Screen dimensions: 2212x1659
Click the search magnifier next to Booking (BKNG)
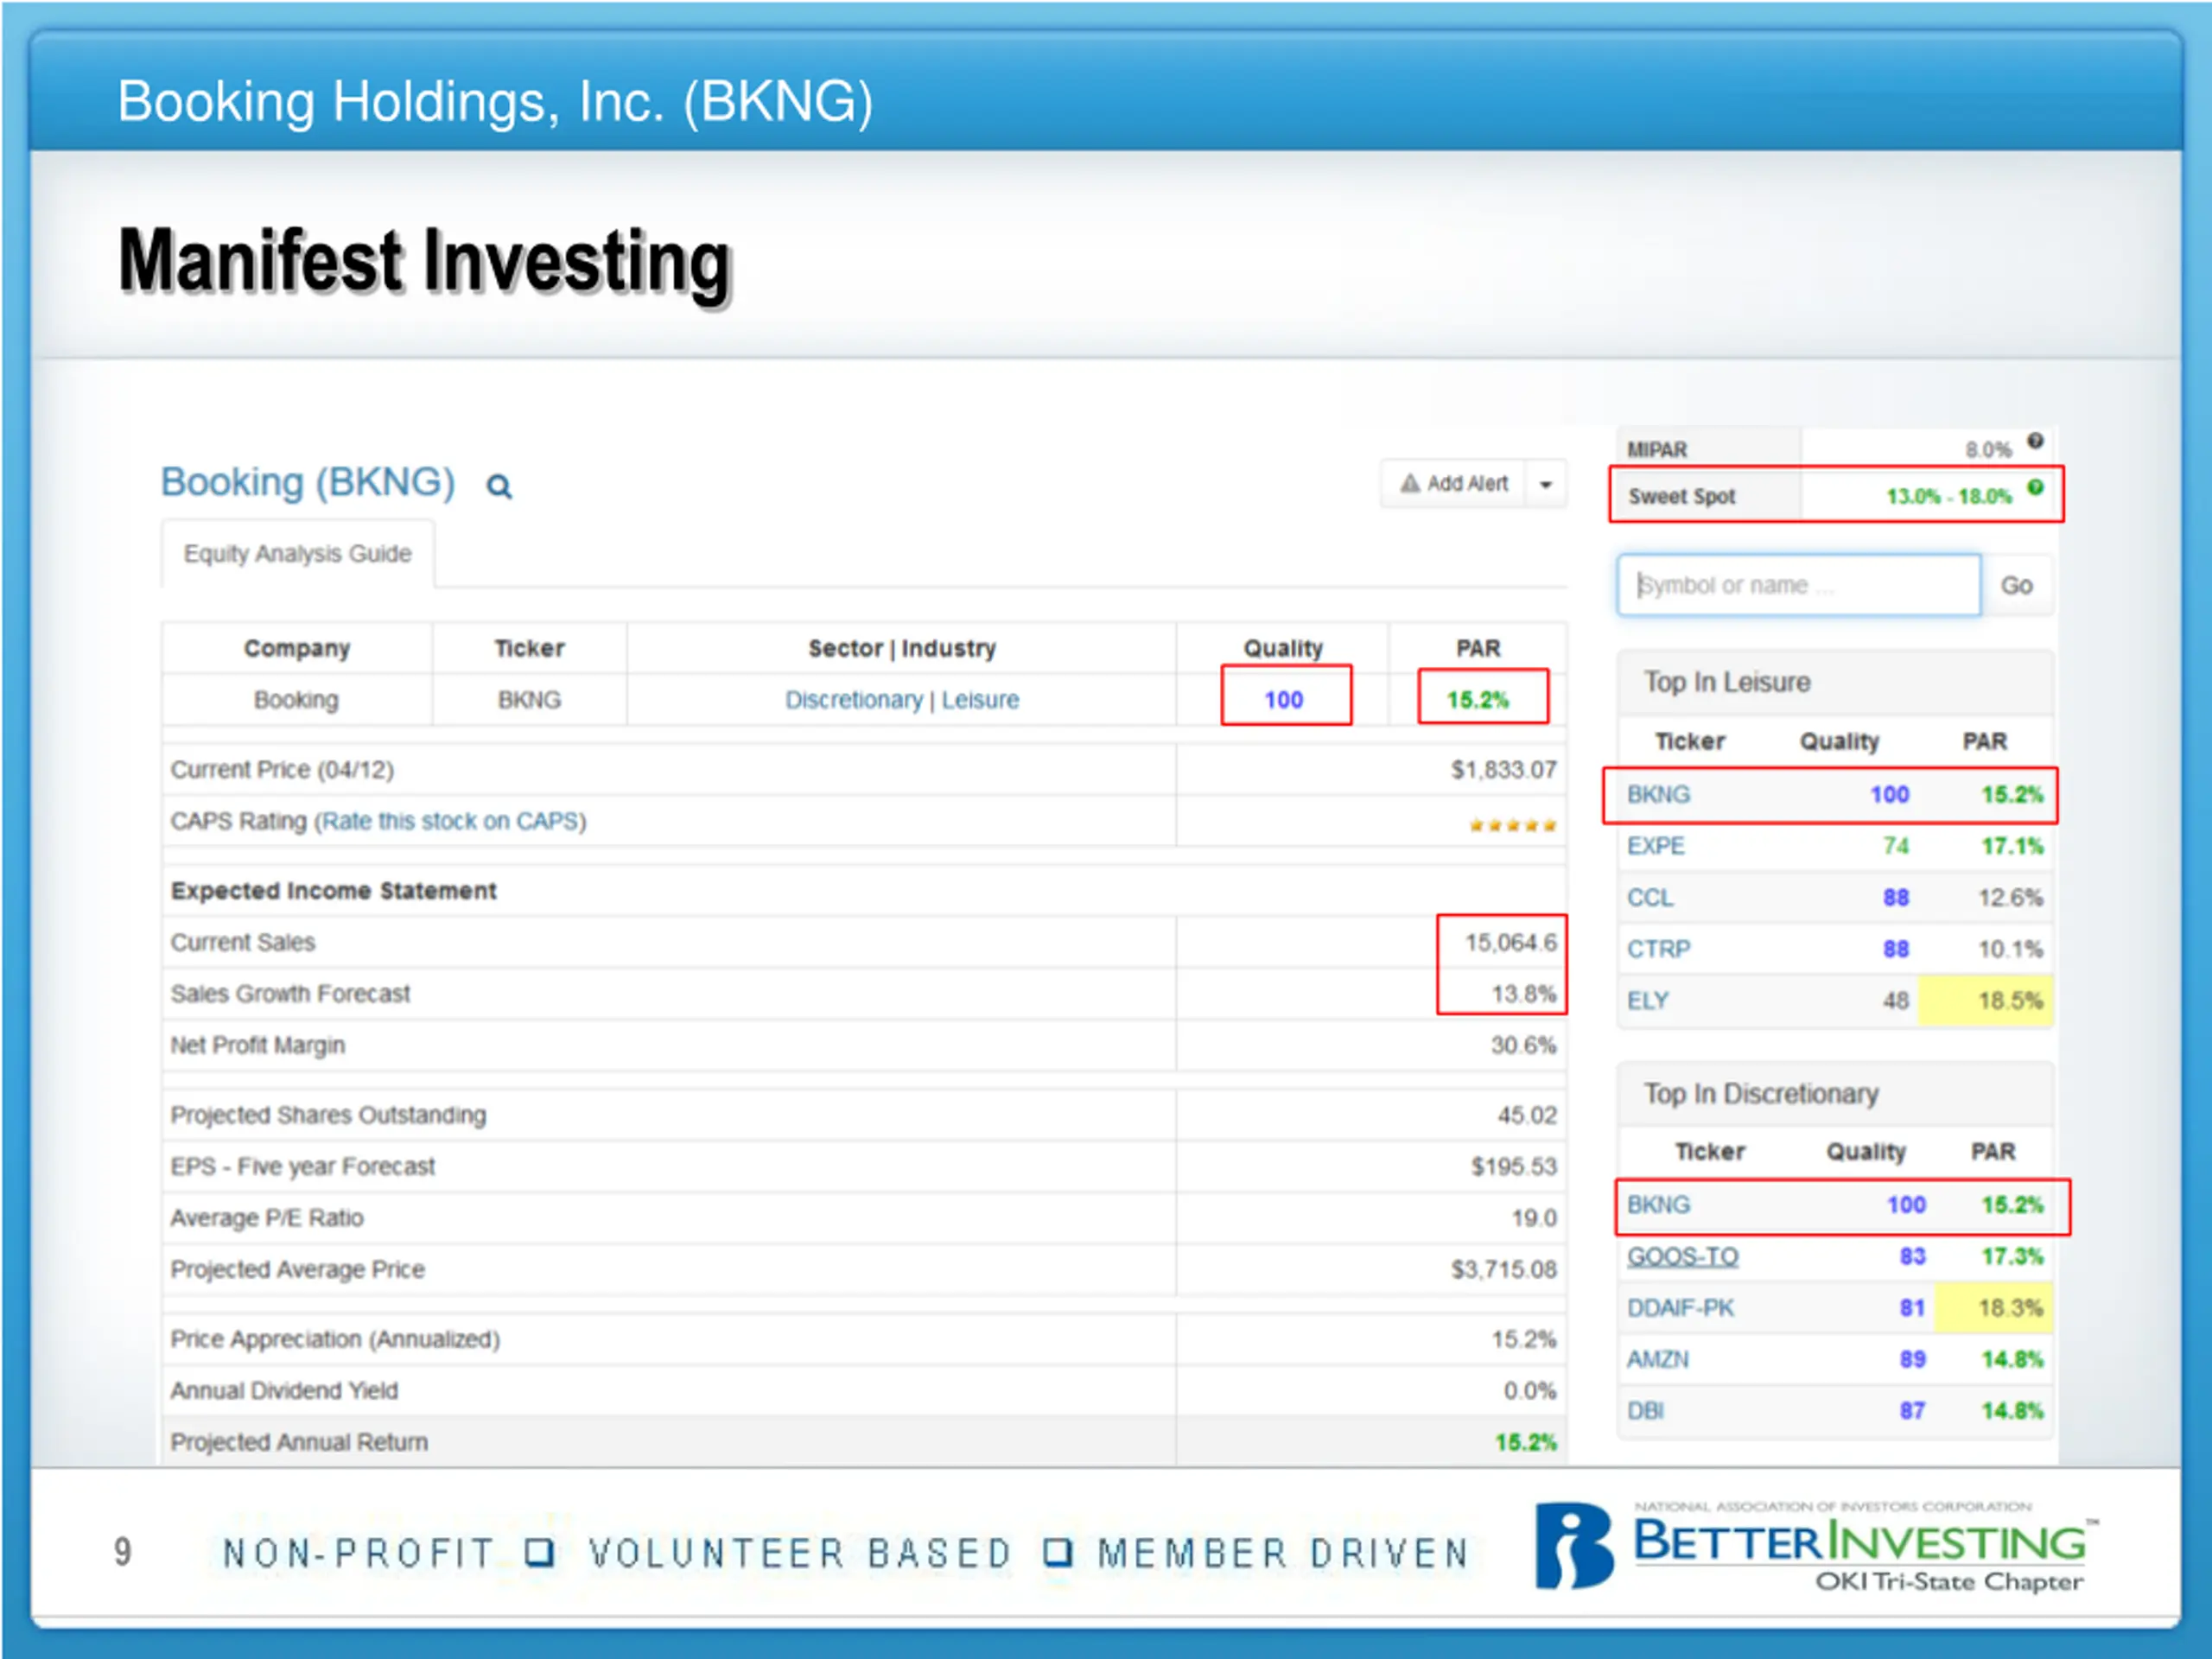click(x=498, y=487)
